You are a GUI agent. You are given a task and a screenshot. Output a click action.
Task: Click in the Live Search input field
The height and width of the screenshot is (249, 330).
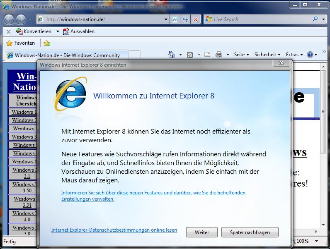(259, 19)
